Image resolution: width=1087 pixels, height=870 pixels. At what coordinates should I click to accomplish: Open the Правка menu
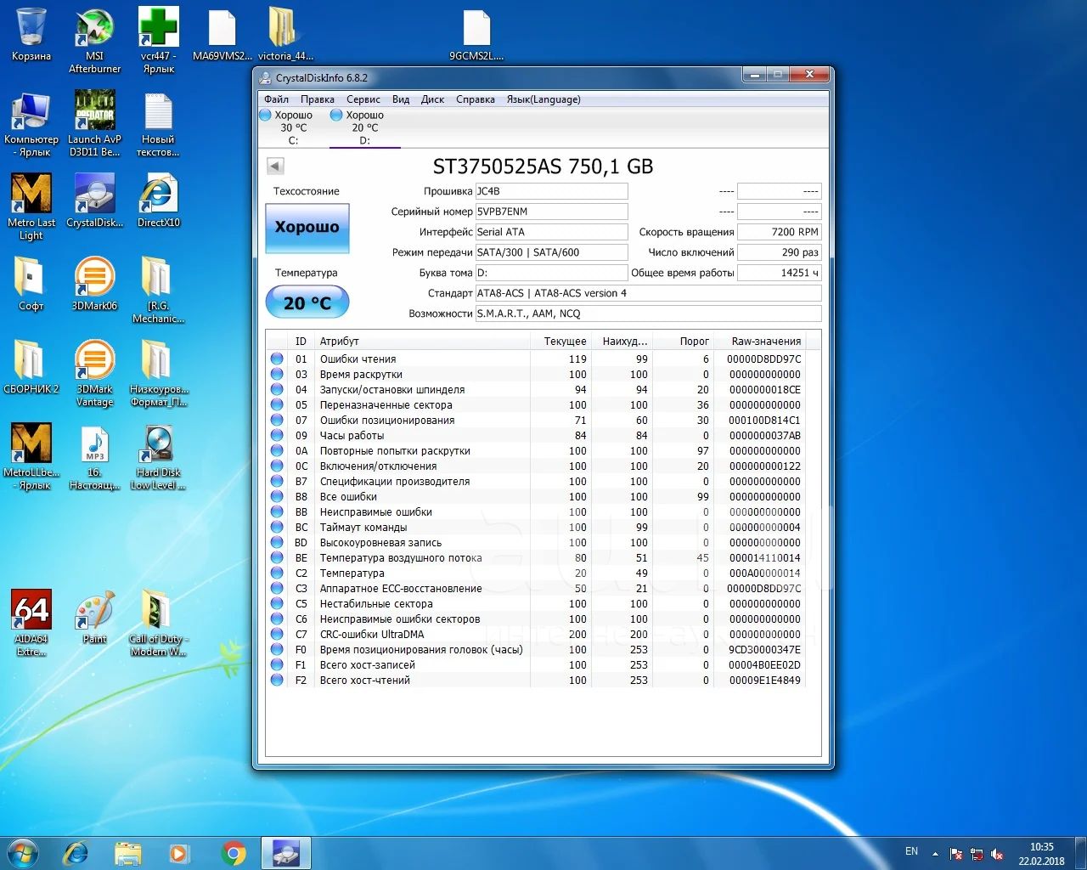(317, 99)
